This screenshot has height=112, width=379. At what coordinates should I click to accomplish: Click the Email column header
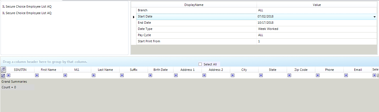[358, 70]
